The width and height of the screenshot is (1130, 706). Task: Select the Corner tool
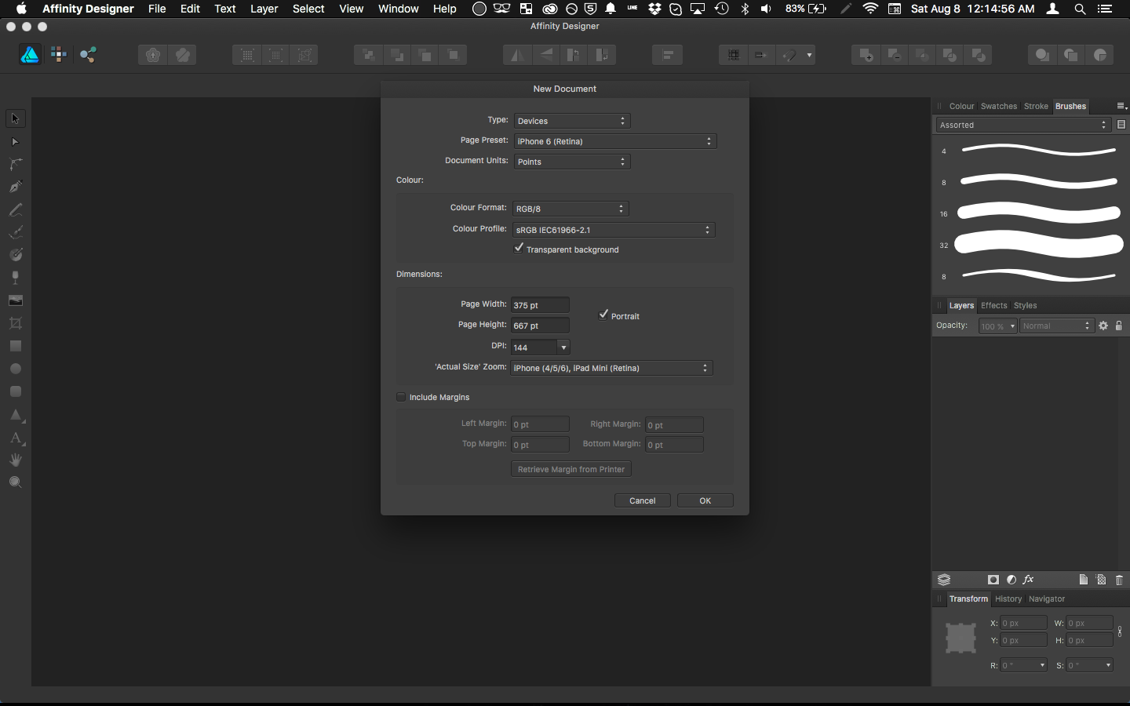pos(15,164)
